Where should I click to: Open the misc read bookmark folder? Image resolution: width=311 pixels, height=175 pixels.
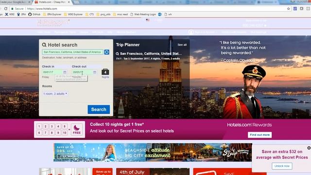coord(121,14)
